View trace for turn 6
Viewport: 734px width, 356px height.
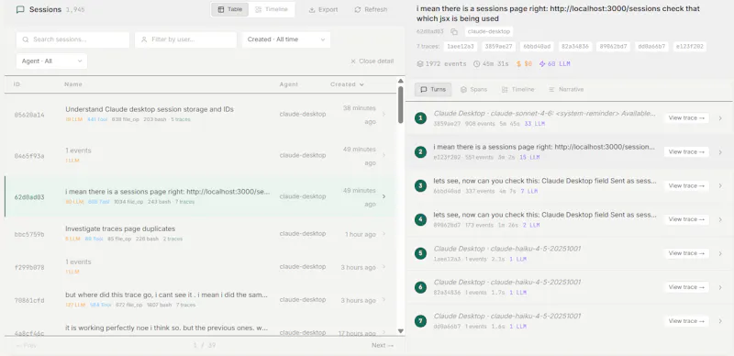686,287
